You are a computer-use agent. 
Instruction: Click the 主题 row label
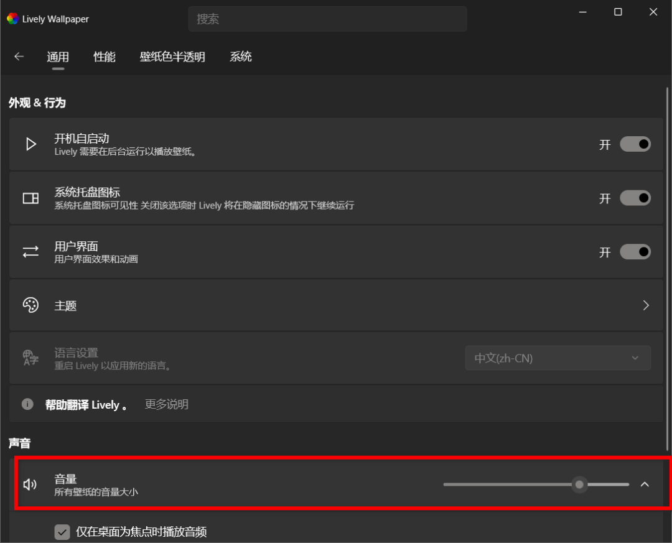click(x=65, y=305)
